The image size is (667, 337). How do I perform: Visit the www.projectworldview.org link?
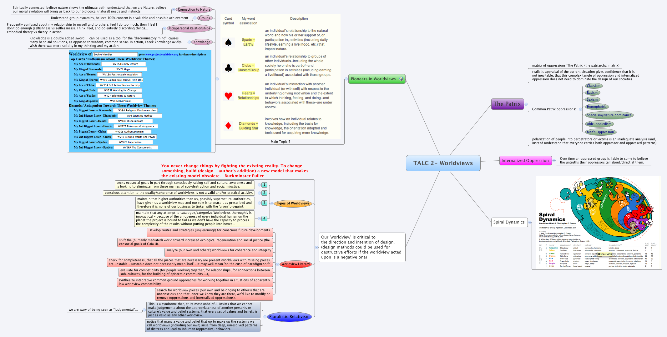pyautogui.click(x=161, y=54)
